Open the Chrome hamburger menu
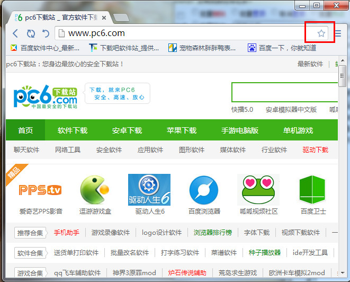The height and width of the screenshot is (282, 350). coord(338,33)
